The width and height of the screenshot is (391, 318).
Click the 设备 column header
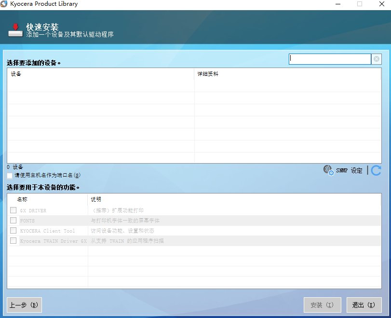(16, 73)
